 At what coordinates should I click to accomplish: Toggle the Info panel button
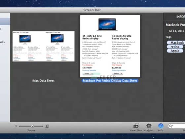pyautogui.click(x=161, y=126)
